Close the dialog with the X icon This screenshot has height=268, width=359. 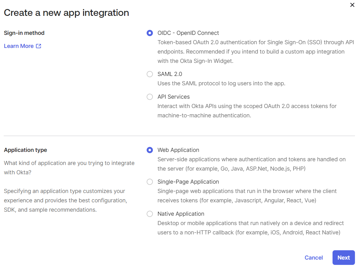(x=352, y=5)
